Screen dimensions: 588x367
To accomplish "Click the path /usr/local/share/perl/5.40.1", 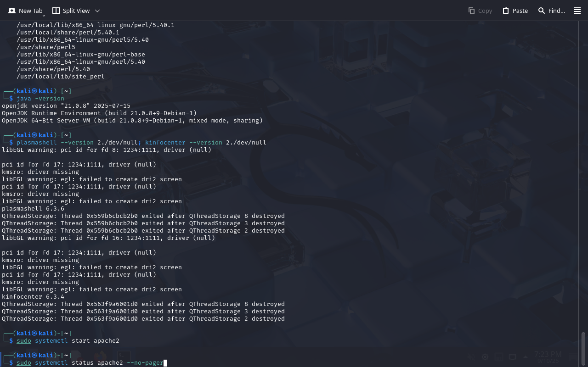I will pos(68,33).
